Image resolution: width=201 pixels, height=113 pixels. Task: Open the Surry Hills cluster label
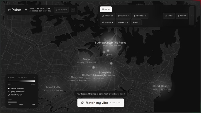(105, 73)
